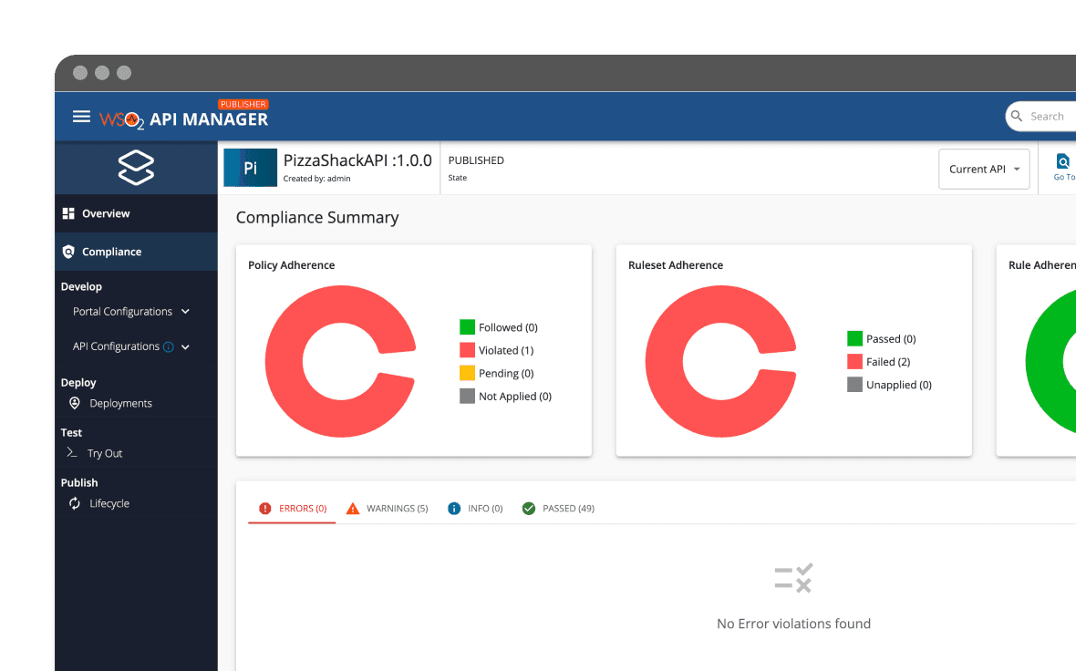Expand the API Configurations chevron

186,347
